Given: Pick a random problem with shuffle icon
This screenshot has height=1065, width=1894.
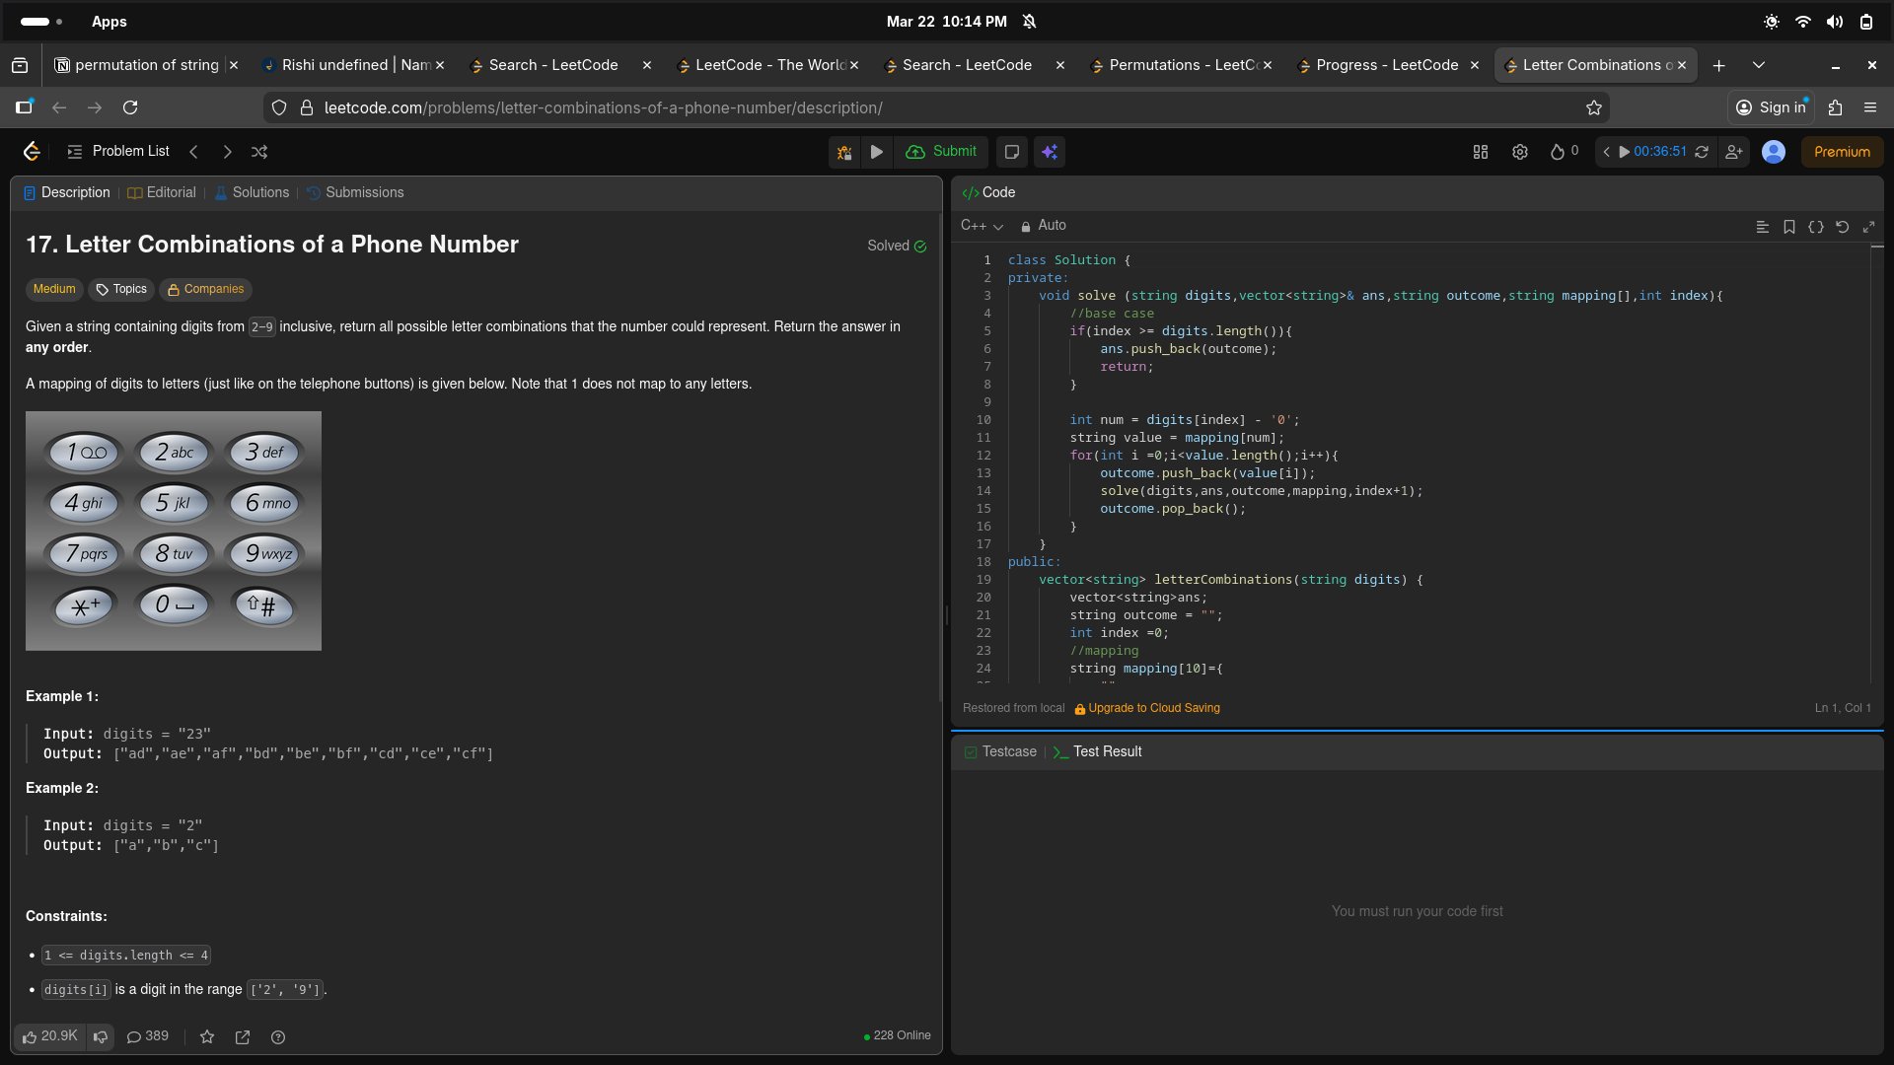Looking at the screenshot, I should 259,152.
